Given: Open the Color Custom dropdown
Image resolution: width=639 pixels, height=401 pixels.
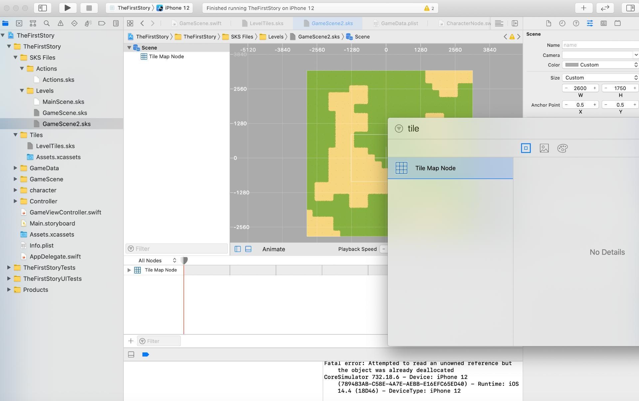Looking at the screenshot, I should tap(600, 65).
